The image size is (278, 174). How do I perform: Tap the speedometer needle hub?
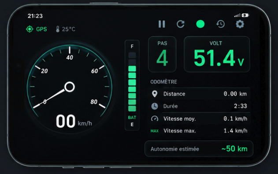[x=70, y=87]
